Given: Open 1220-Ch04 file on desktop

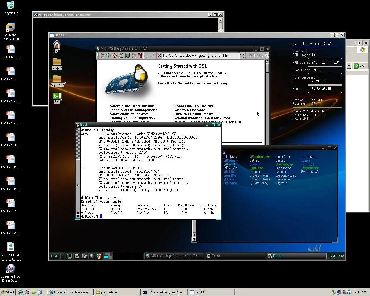Looking at the screenshot, I should 10,140.
